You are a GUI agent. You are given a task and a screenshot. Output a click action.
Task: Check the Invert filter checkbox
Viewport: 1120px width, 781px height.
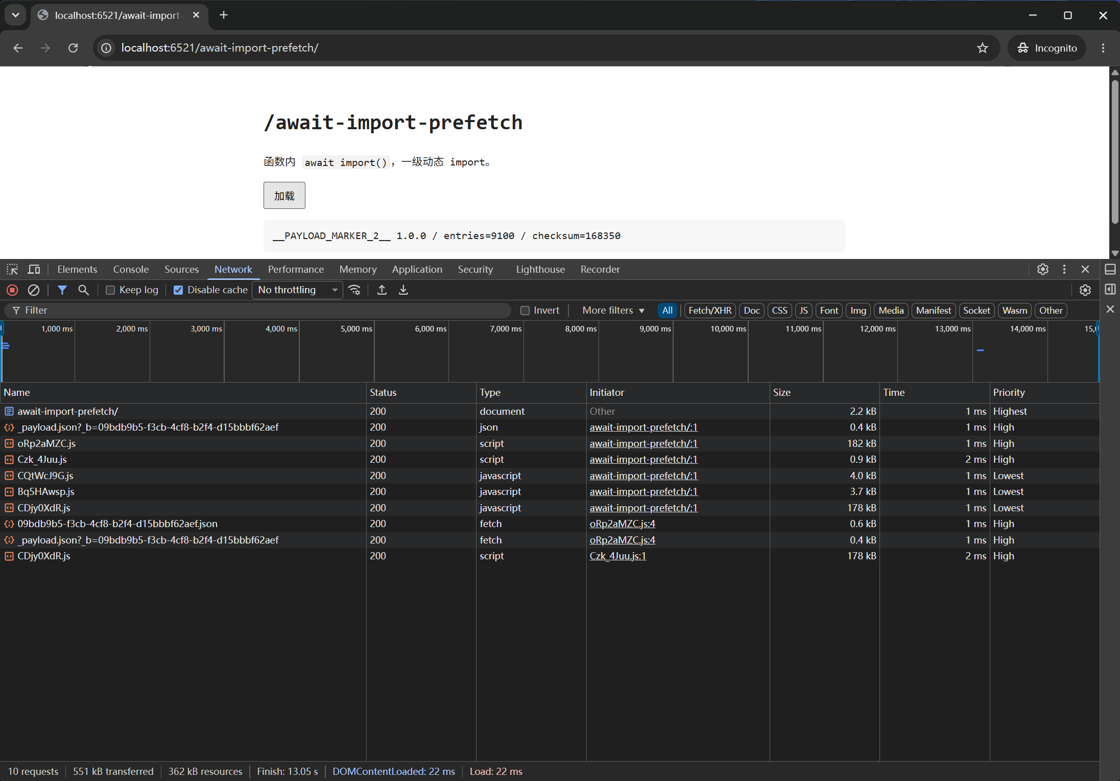(525, 311)
